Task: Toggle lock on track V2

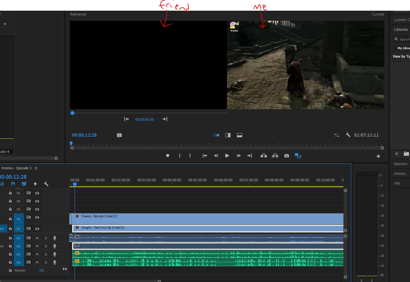Action: [x=10, y=219]
